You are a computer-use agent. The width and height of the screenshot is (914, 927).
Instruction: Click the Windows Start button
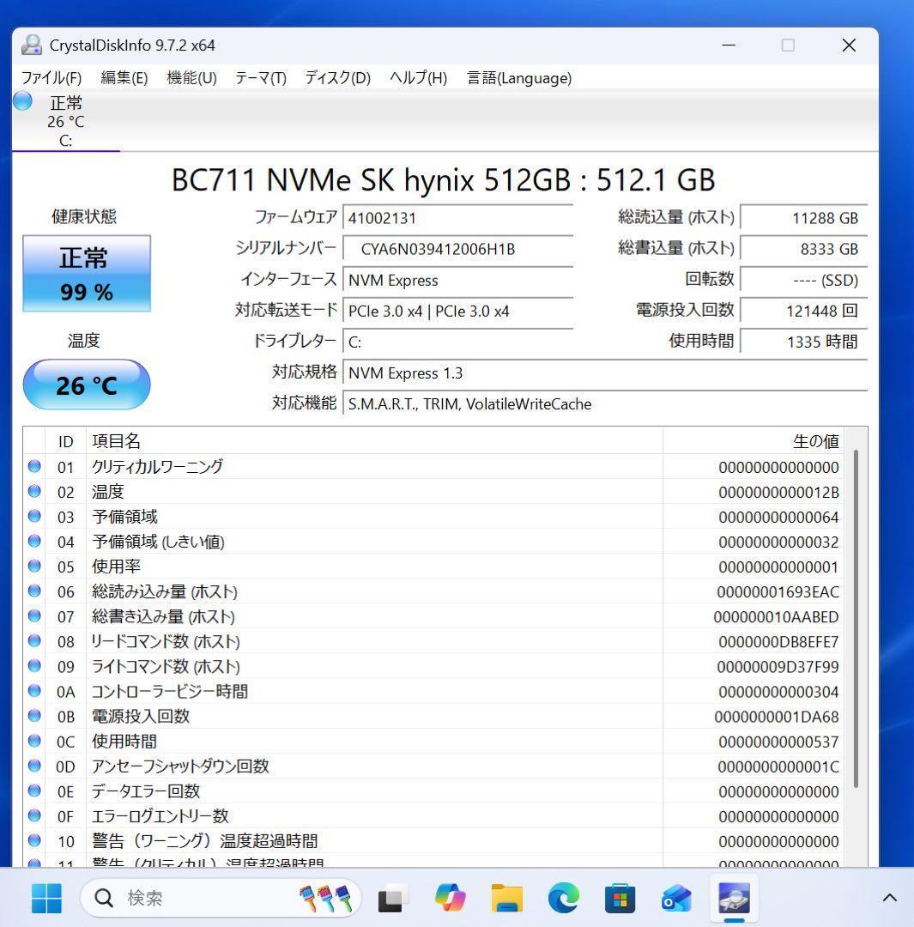tap(46, 898)
